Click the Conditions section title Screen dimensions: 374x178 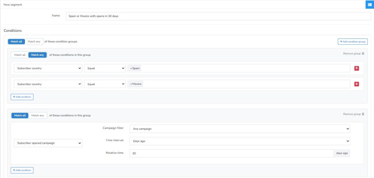click(x=13, y=31)
